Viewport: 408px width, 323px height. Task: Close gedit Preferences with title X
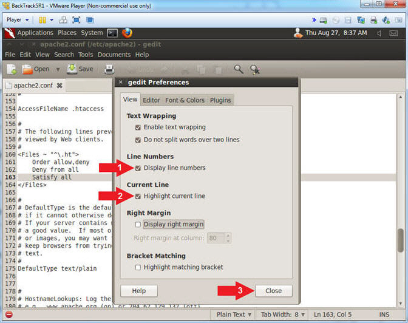[120, 82]
